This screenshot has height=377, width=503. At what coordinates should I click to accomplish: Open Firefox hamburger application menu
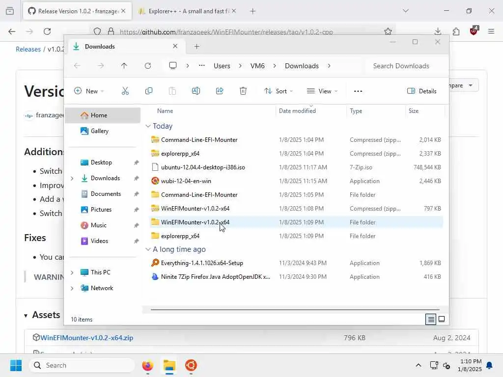click(491, 31)
